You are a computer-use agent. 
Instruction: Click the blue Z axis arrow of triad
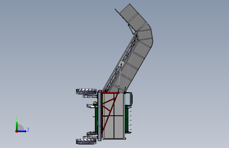pyautogui.click(x=22, y=131)
